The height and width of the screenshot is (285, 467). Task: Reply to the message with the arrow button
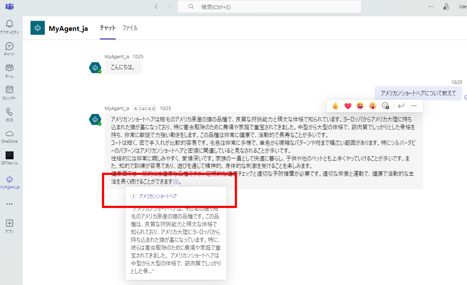click(x=400, y=105)
